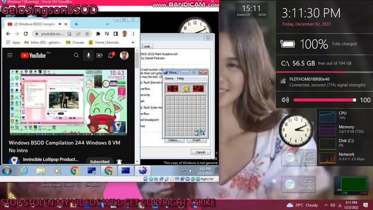Viewport: 373px width, 210px height.
Task: Click the Minesweeper mine icon on VM taskbar
Action: click(x=143, y=170)
